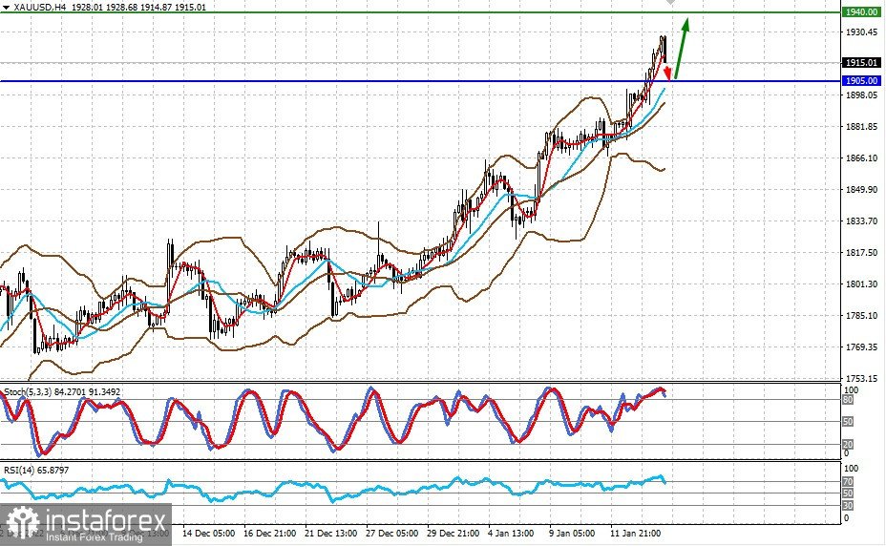The image size is (886, 546).
Task: Click the Stochastic panel 20 level label
Action: [x=848, y=444]
